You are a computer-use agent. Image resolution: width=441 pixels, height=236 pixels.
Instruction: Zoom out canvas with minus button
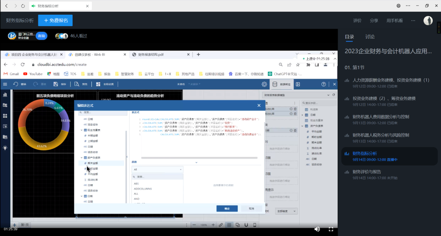[x=194, y=225]
